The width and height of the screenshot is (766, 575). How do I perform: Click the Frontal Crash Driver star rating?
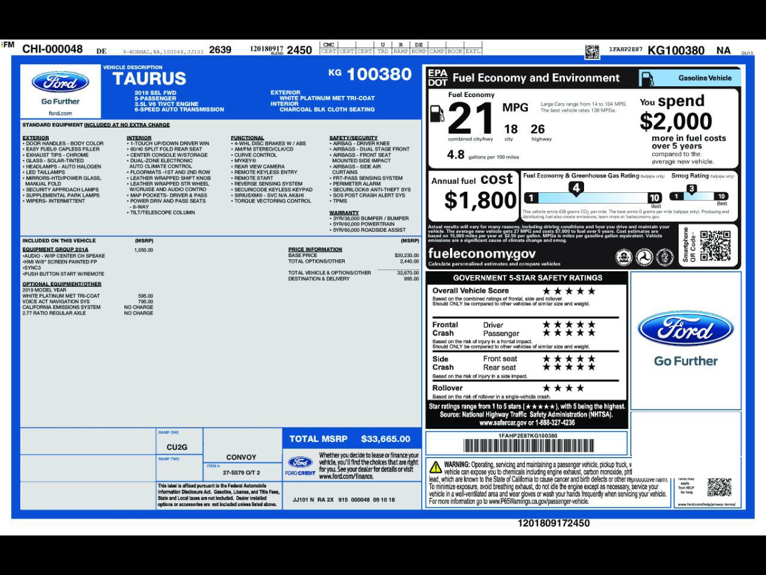(569, 325)
